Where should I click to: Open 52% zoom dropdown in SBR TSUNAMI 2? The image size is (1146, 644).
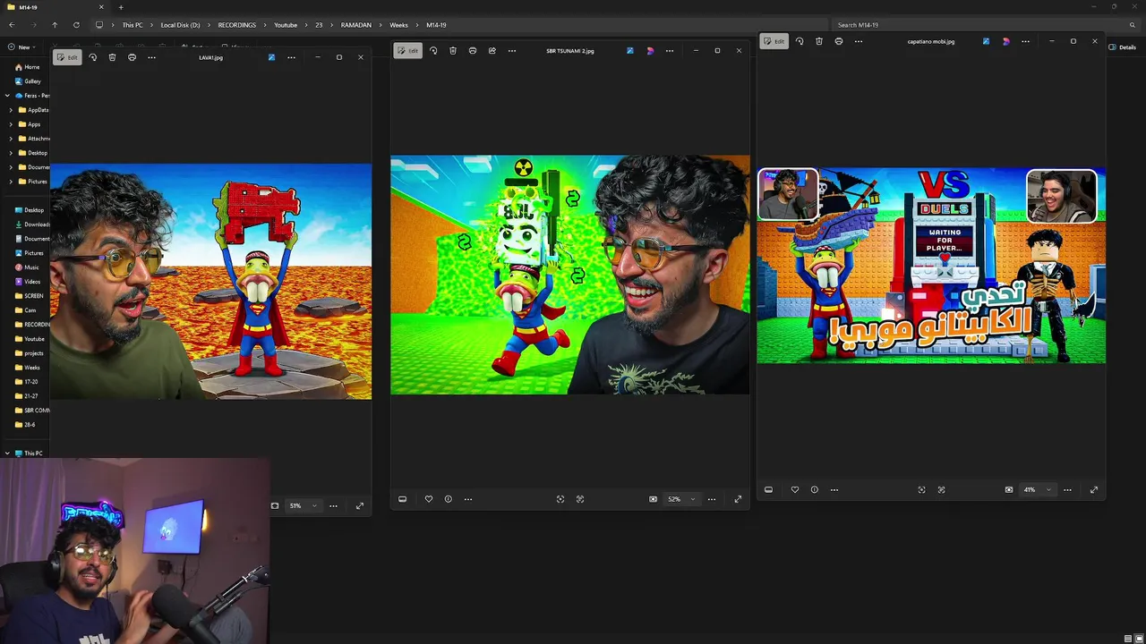pos(680,499)
